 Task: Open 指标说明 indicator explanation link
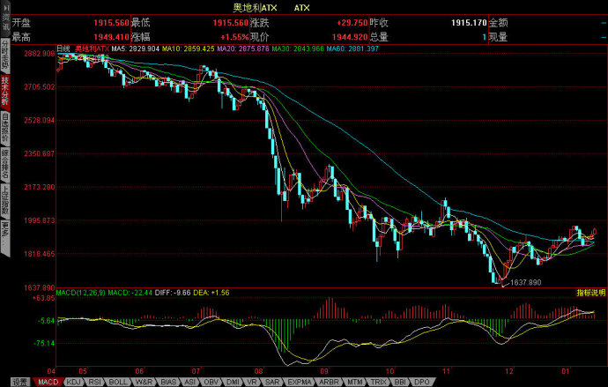pyautogui.click(x=590, y=292)
